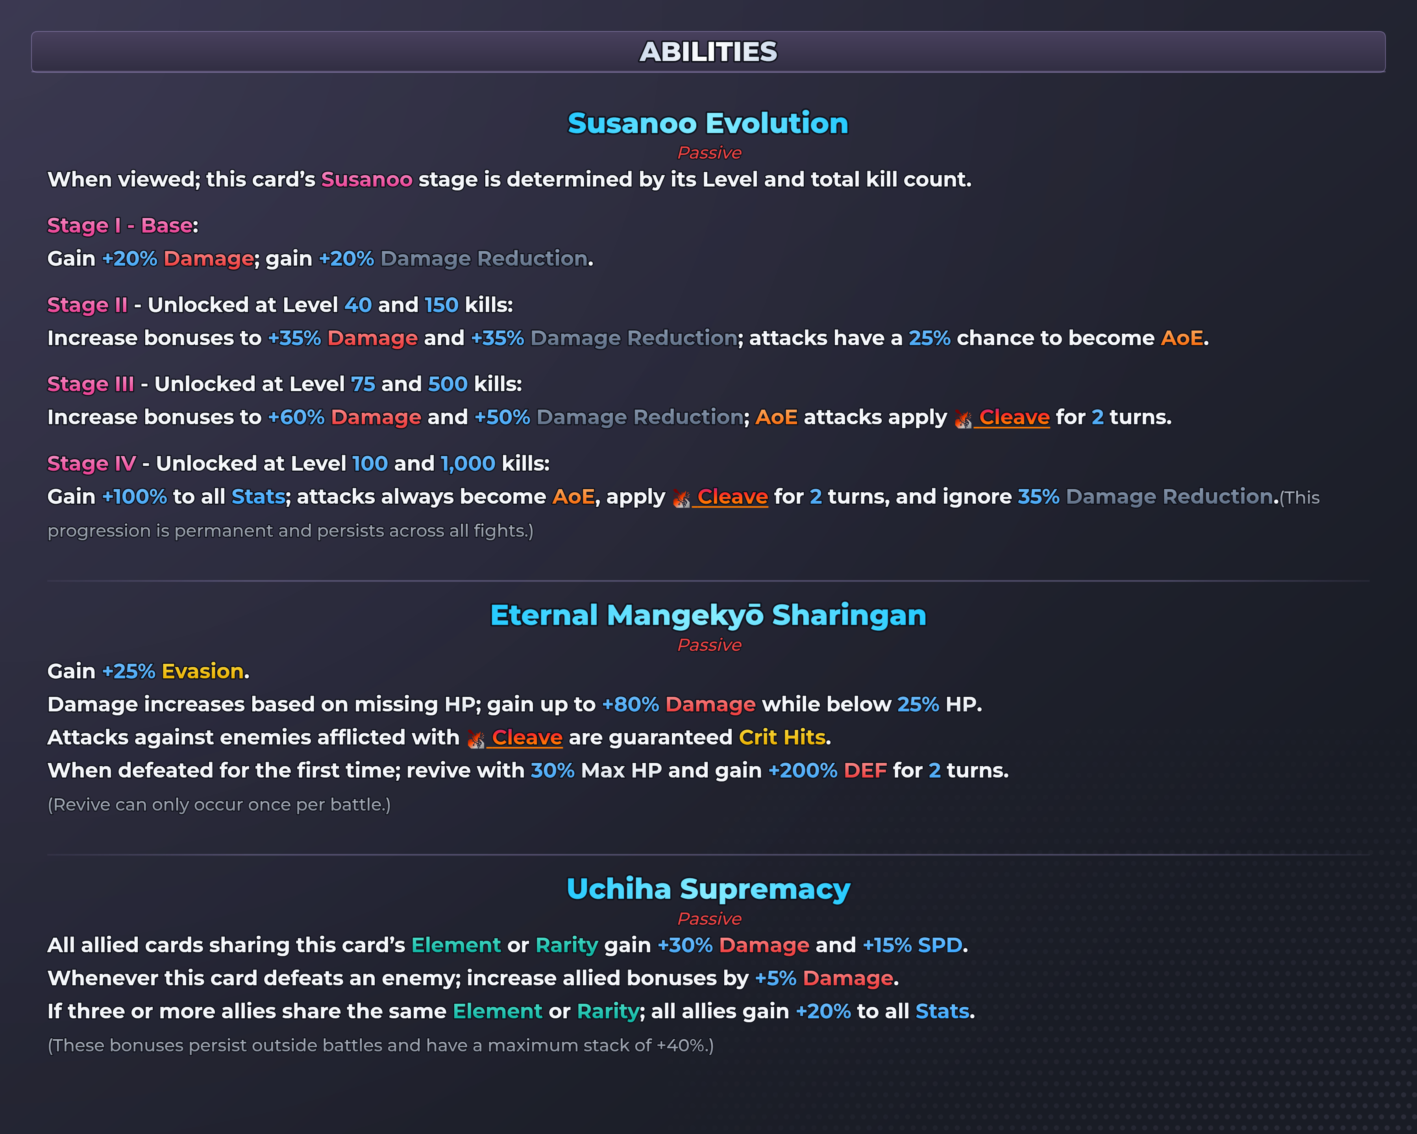Click the maximum stack of +40% note
The width and height of the screenshot is (1417, 1134).
click(x=381, y=1045)
